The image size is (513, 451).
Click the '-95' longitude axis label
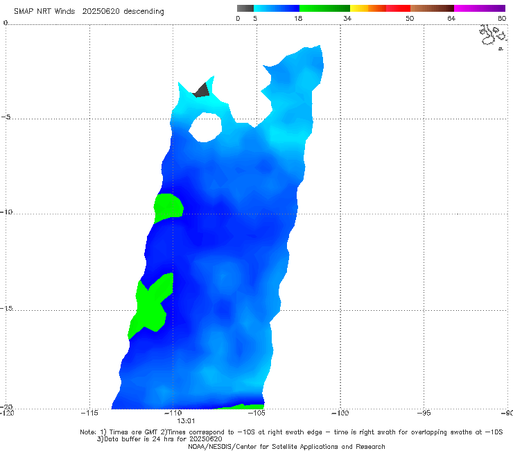click(x=424, y=413)
